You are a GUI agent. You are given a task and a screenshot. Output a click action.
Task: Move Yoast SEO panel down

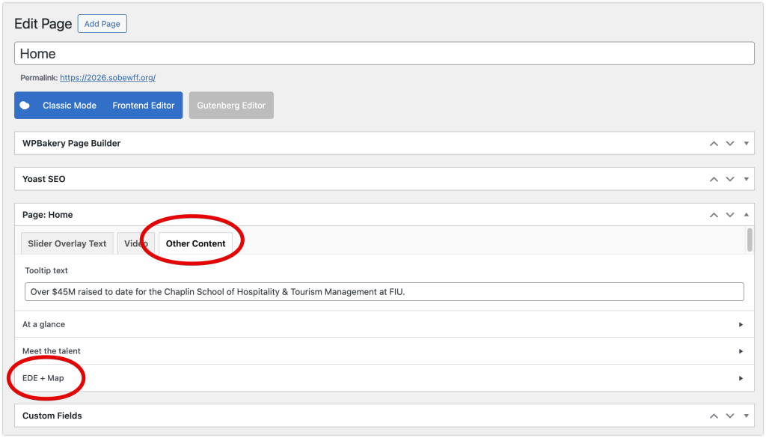tap(730, 180)
